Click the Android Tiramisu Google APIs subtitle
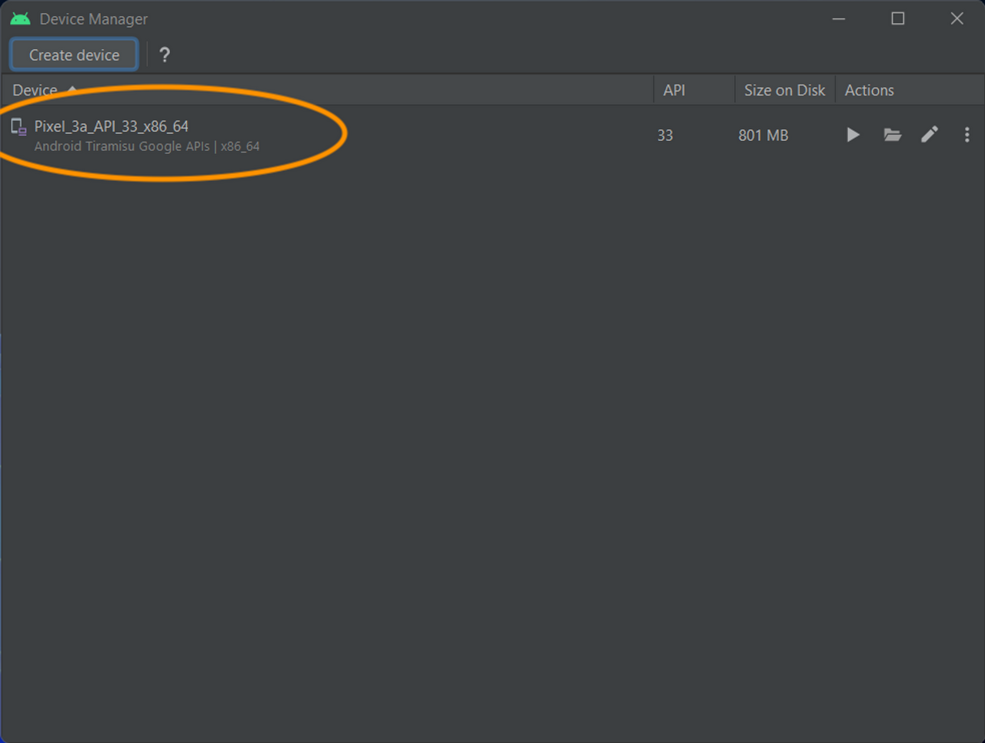The width and height of the screenshot is (985, 743). [x=147, y=146]
